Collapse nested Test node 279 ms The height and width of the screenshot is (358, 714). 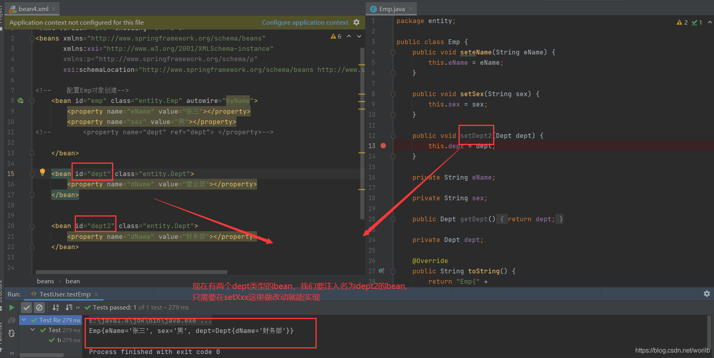(33, 330)
